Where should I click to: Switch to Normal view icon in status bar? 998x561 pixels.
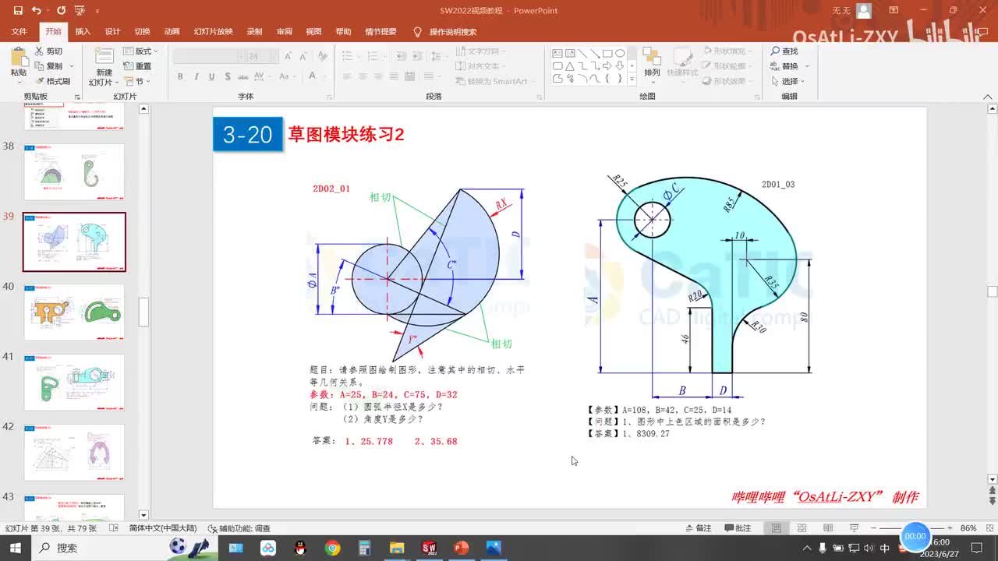[x=777, y=528]
